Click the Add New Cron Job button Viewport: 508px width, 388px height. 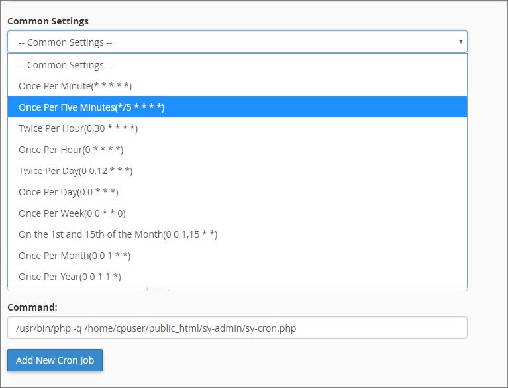click(x=55, y=360)
